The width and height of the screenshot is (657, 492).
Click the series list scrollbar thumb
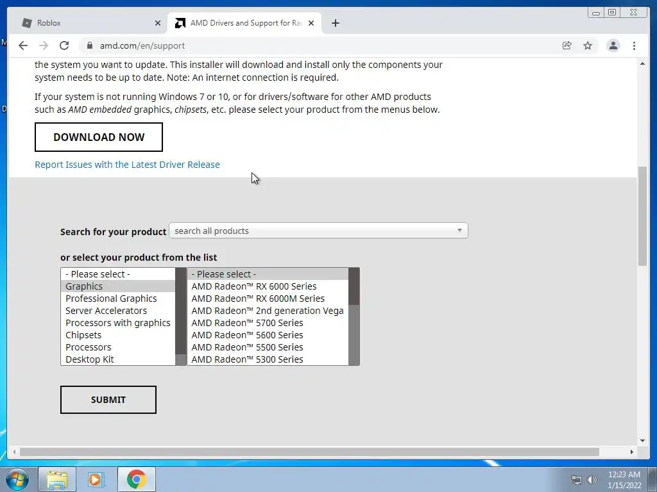(x=354, y=286)
